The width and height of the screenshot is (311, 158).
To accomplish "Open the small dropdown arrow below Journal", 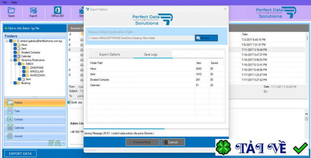I will click(x=63, y=143).
